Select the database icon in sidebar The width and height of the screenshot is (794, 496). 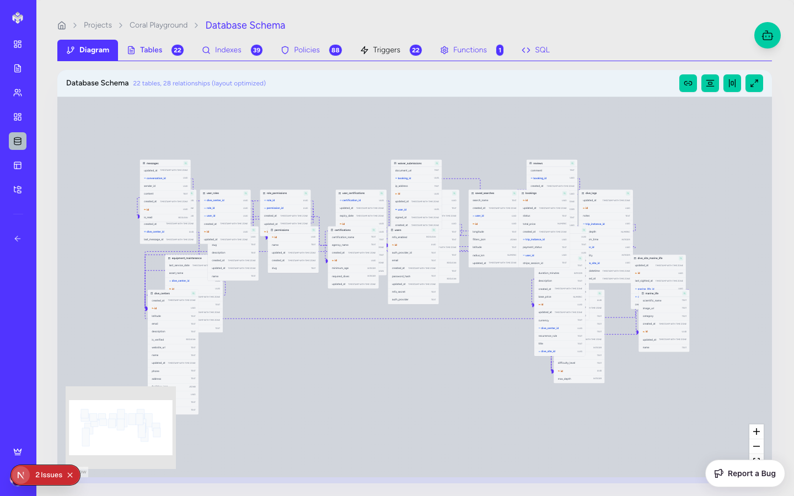coord(18,141)
